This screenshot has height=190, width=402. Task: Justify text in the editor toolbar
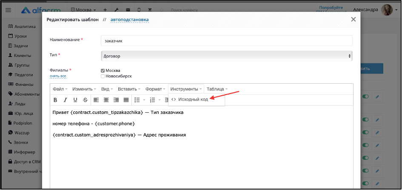(x=126, y=100)
